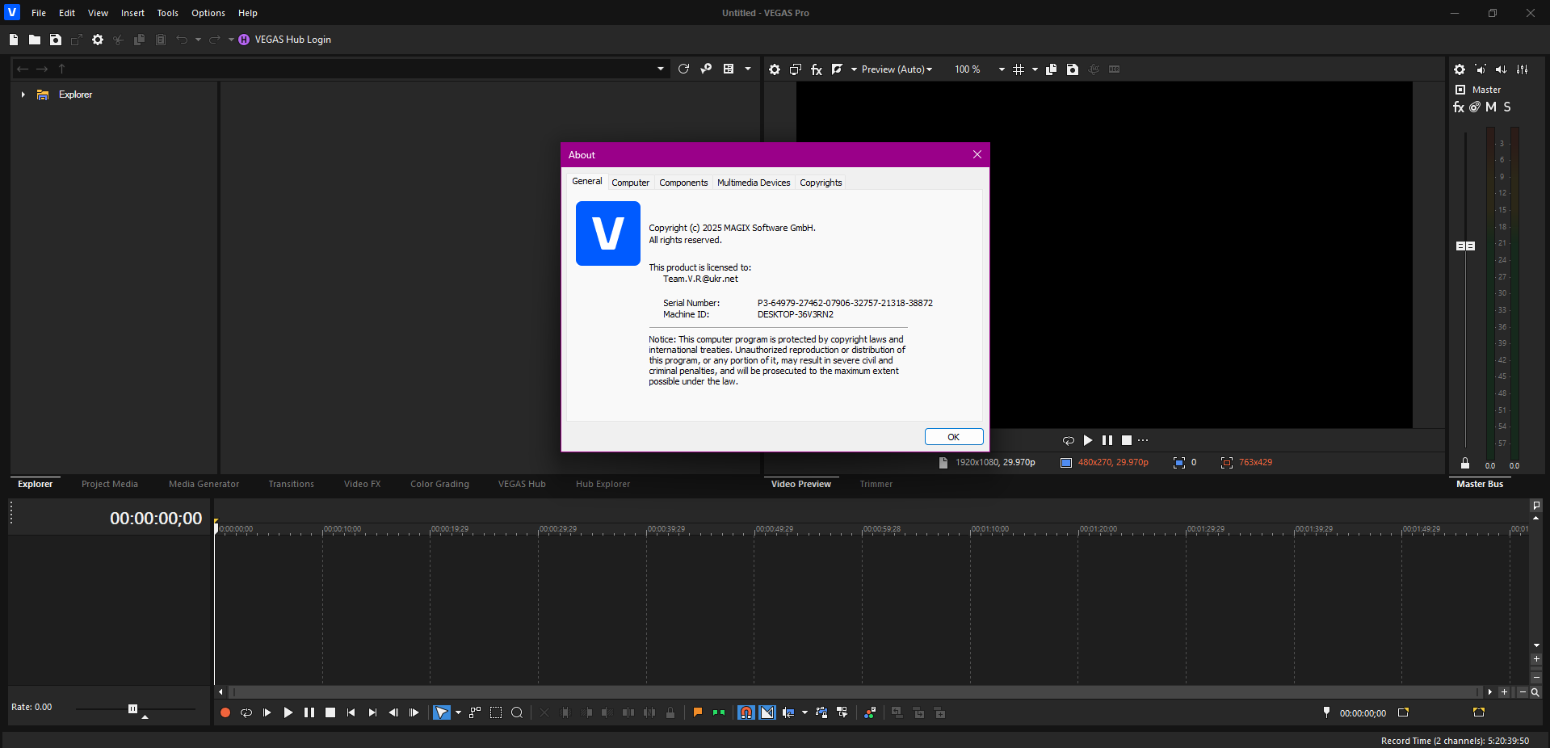This screenshot has height=748, width=1550.
Task: Open Video Output FX in the preview toolbar
Action: click(x=817, y=69)
